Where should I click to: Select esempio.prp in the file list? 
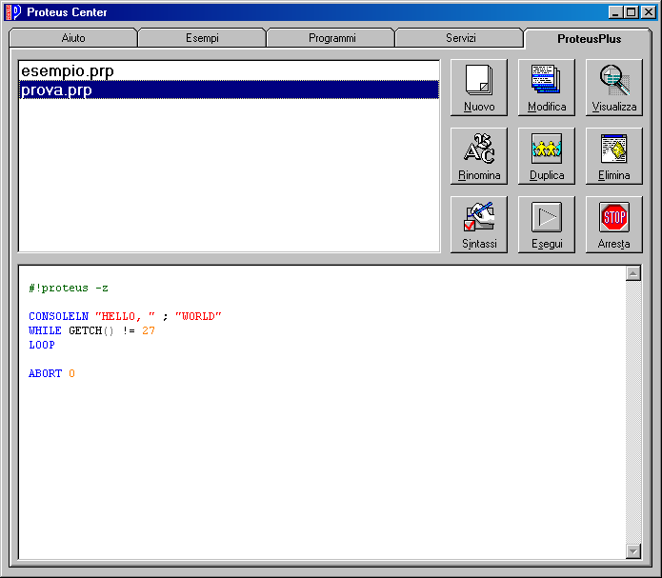229,70
